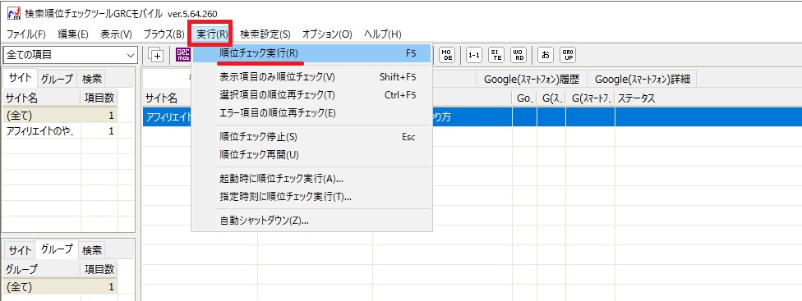Click the SITE toolbar icon
The height and width of the screenshot is (301, 802).
tap(495, 55)
